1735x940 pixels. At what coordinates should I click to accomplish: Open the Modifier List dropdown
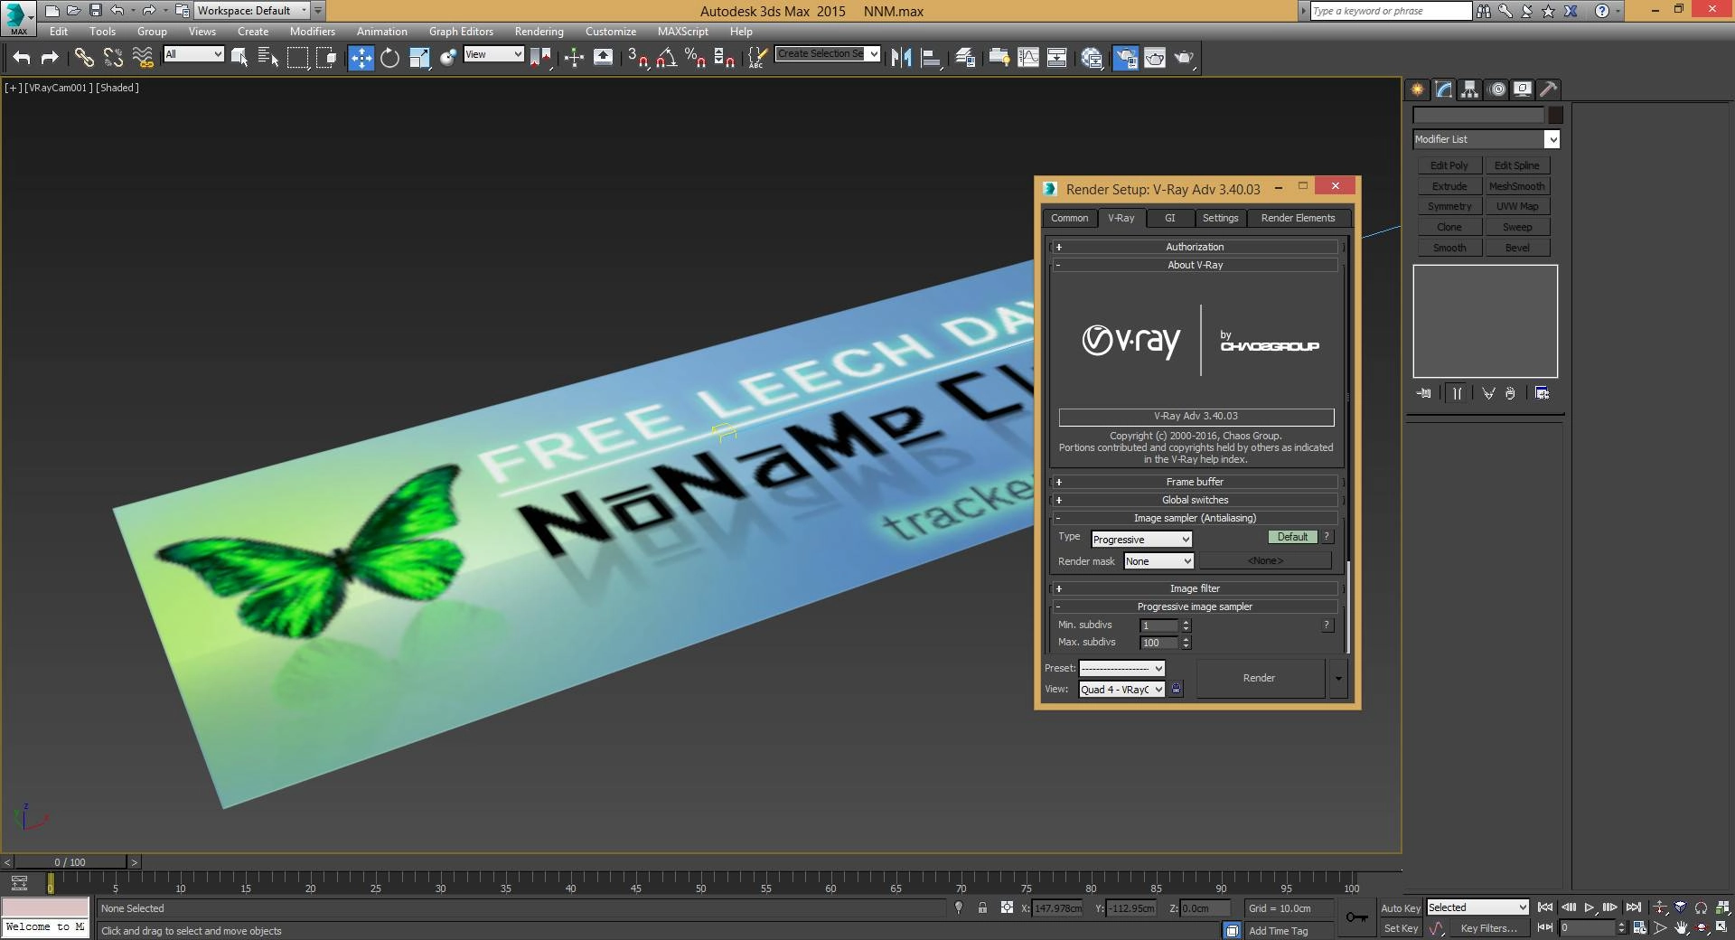(x=1486, y=139)
